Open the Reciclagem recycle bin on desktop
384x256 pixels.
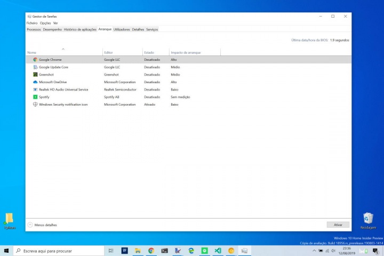(x=368, y=221)
